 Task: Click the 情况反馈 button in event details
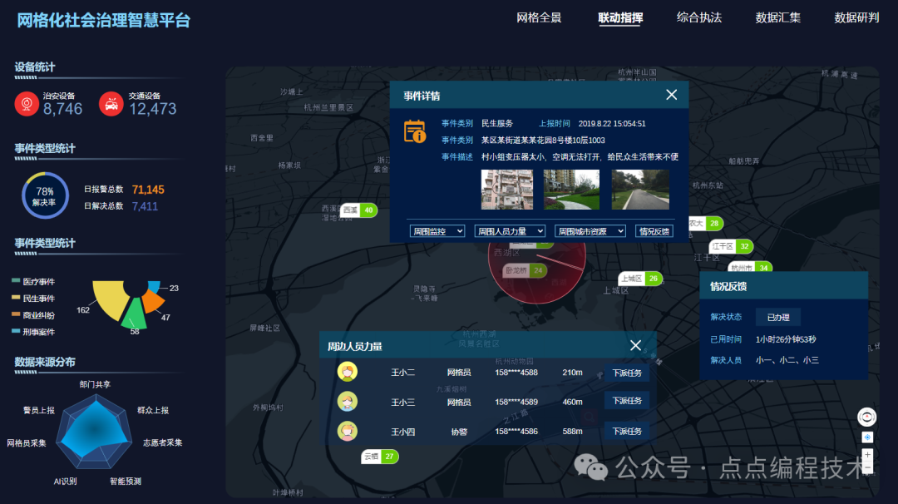654,231
